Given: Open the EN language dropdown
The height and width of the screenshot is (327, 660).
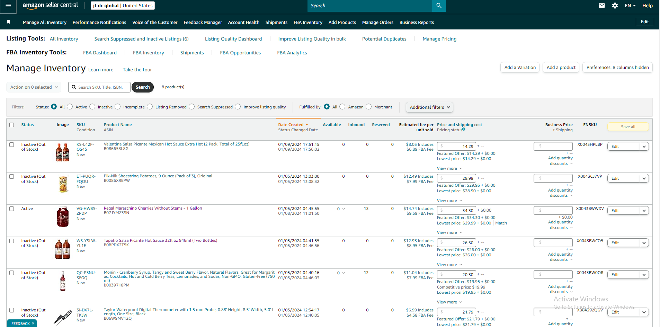Looking at the screenshot, I should click(630, 6).
